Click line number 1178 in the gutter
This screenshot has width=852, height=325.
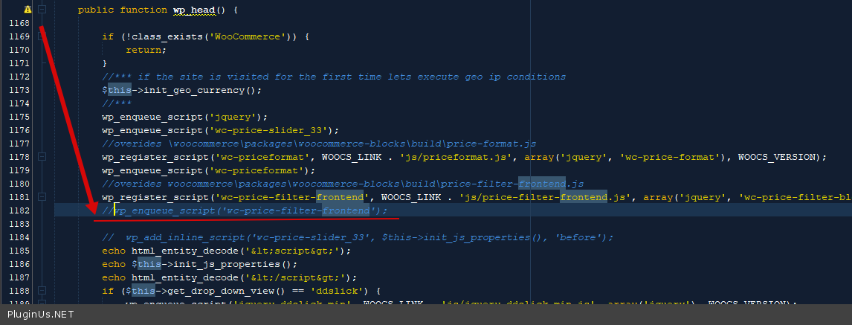click(17, 157)
